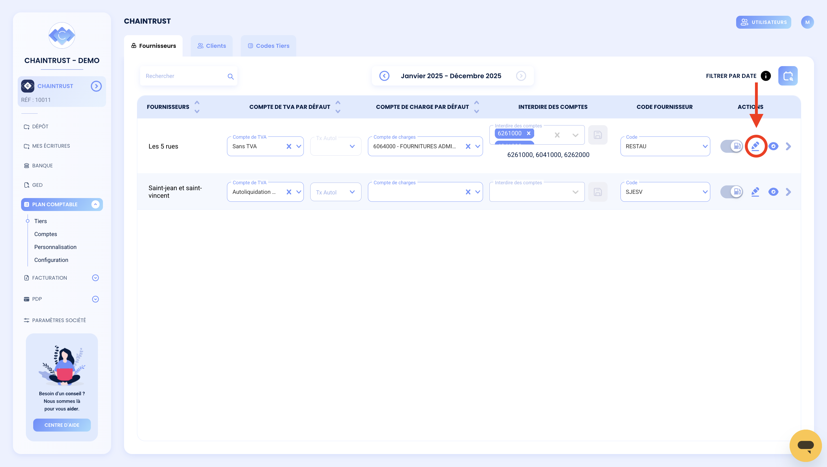Open the user avatar M menu
Image resolution: width=827 pixels, height=467 pixels.
807,22
